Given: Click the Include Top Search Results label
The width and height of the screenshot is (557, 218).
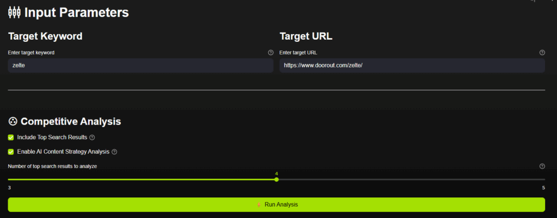Looking at the screenshot, I should coord(52,138).
